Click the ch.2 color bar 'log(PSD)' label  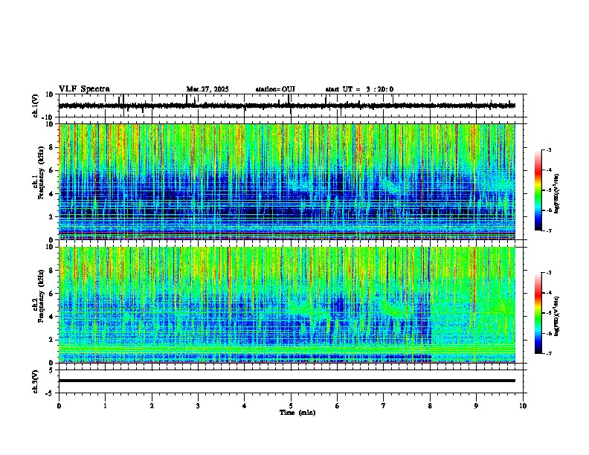click(x=557, y=316)
